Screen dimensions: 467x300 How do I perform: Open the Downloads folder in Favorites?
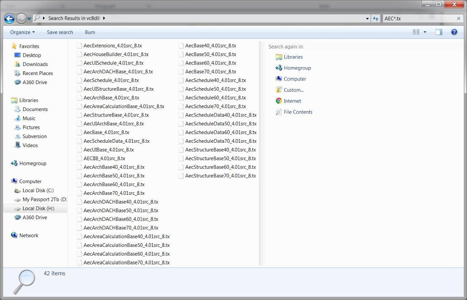click(35, 64)
